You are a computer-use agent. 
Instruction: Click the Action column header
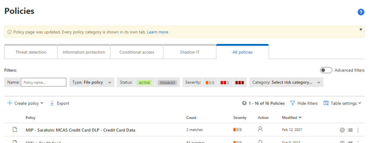[x=263, y=118]
